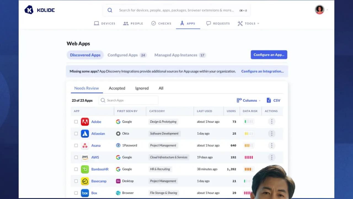Open the Apps section
Viewport: 353px width, 199px height.
pos(188,23)
